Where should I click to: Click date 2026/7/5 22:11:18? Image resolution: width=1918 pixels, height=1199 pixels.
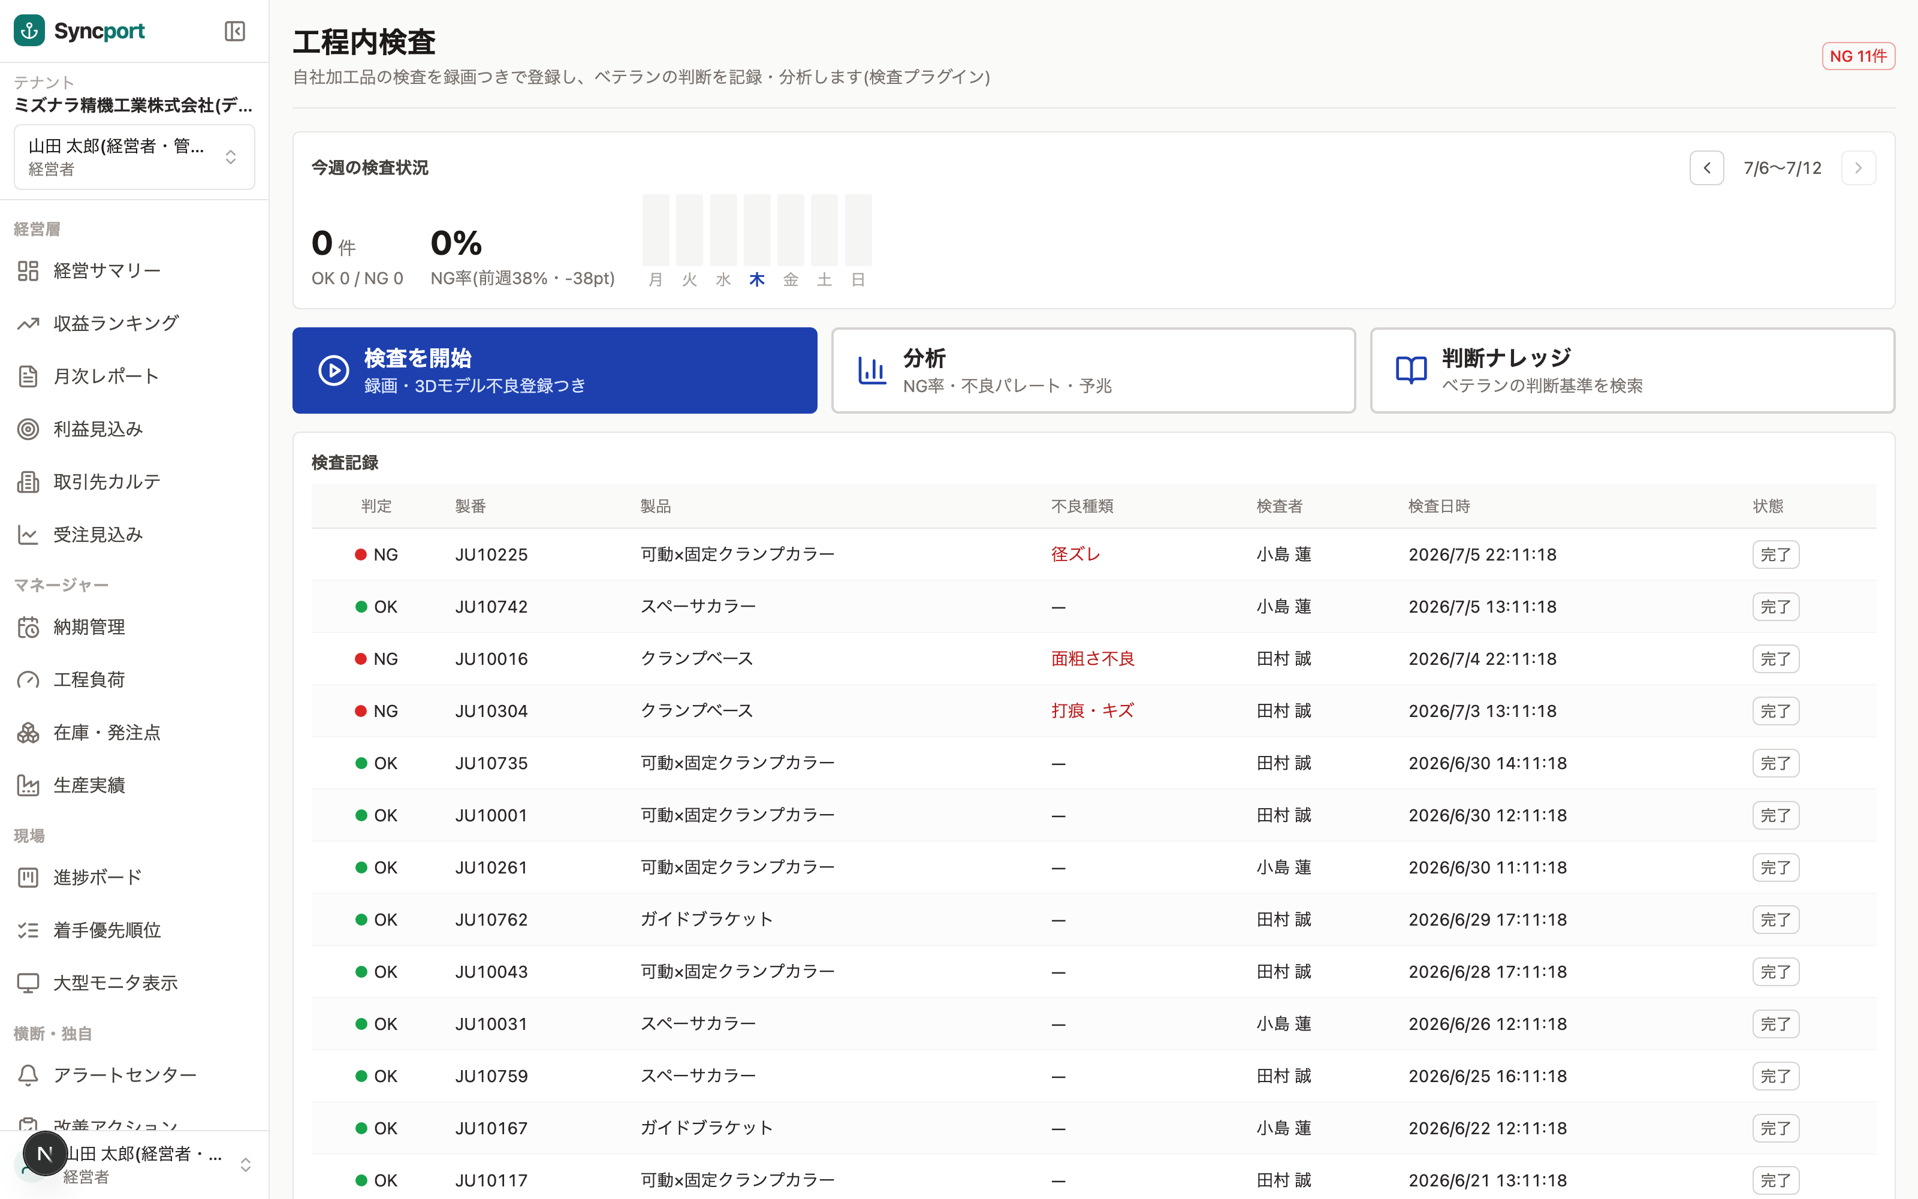coord(1482,555)
